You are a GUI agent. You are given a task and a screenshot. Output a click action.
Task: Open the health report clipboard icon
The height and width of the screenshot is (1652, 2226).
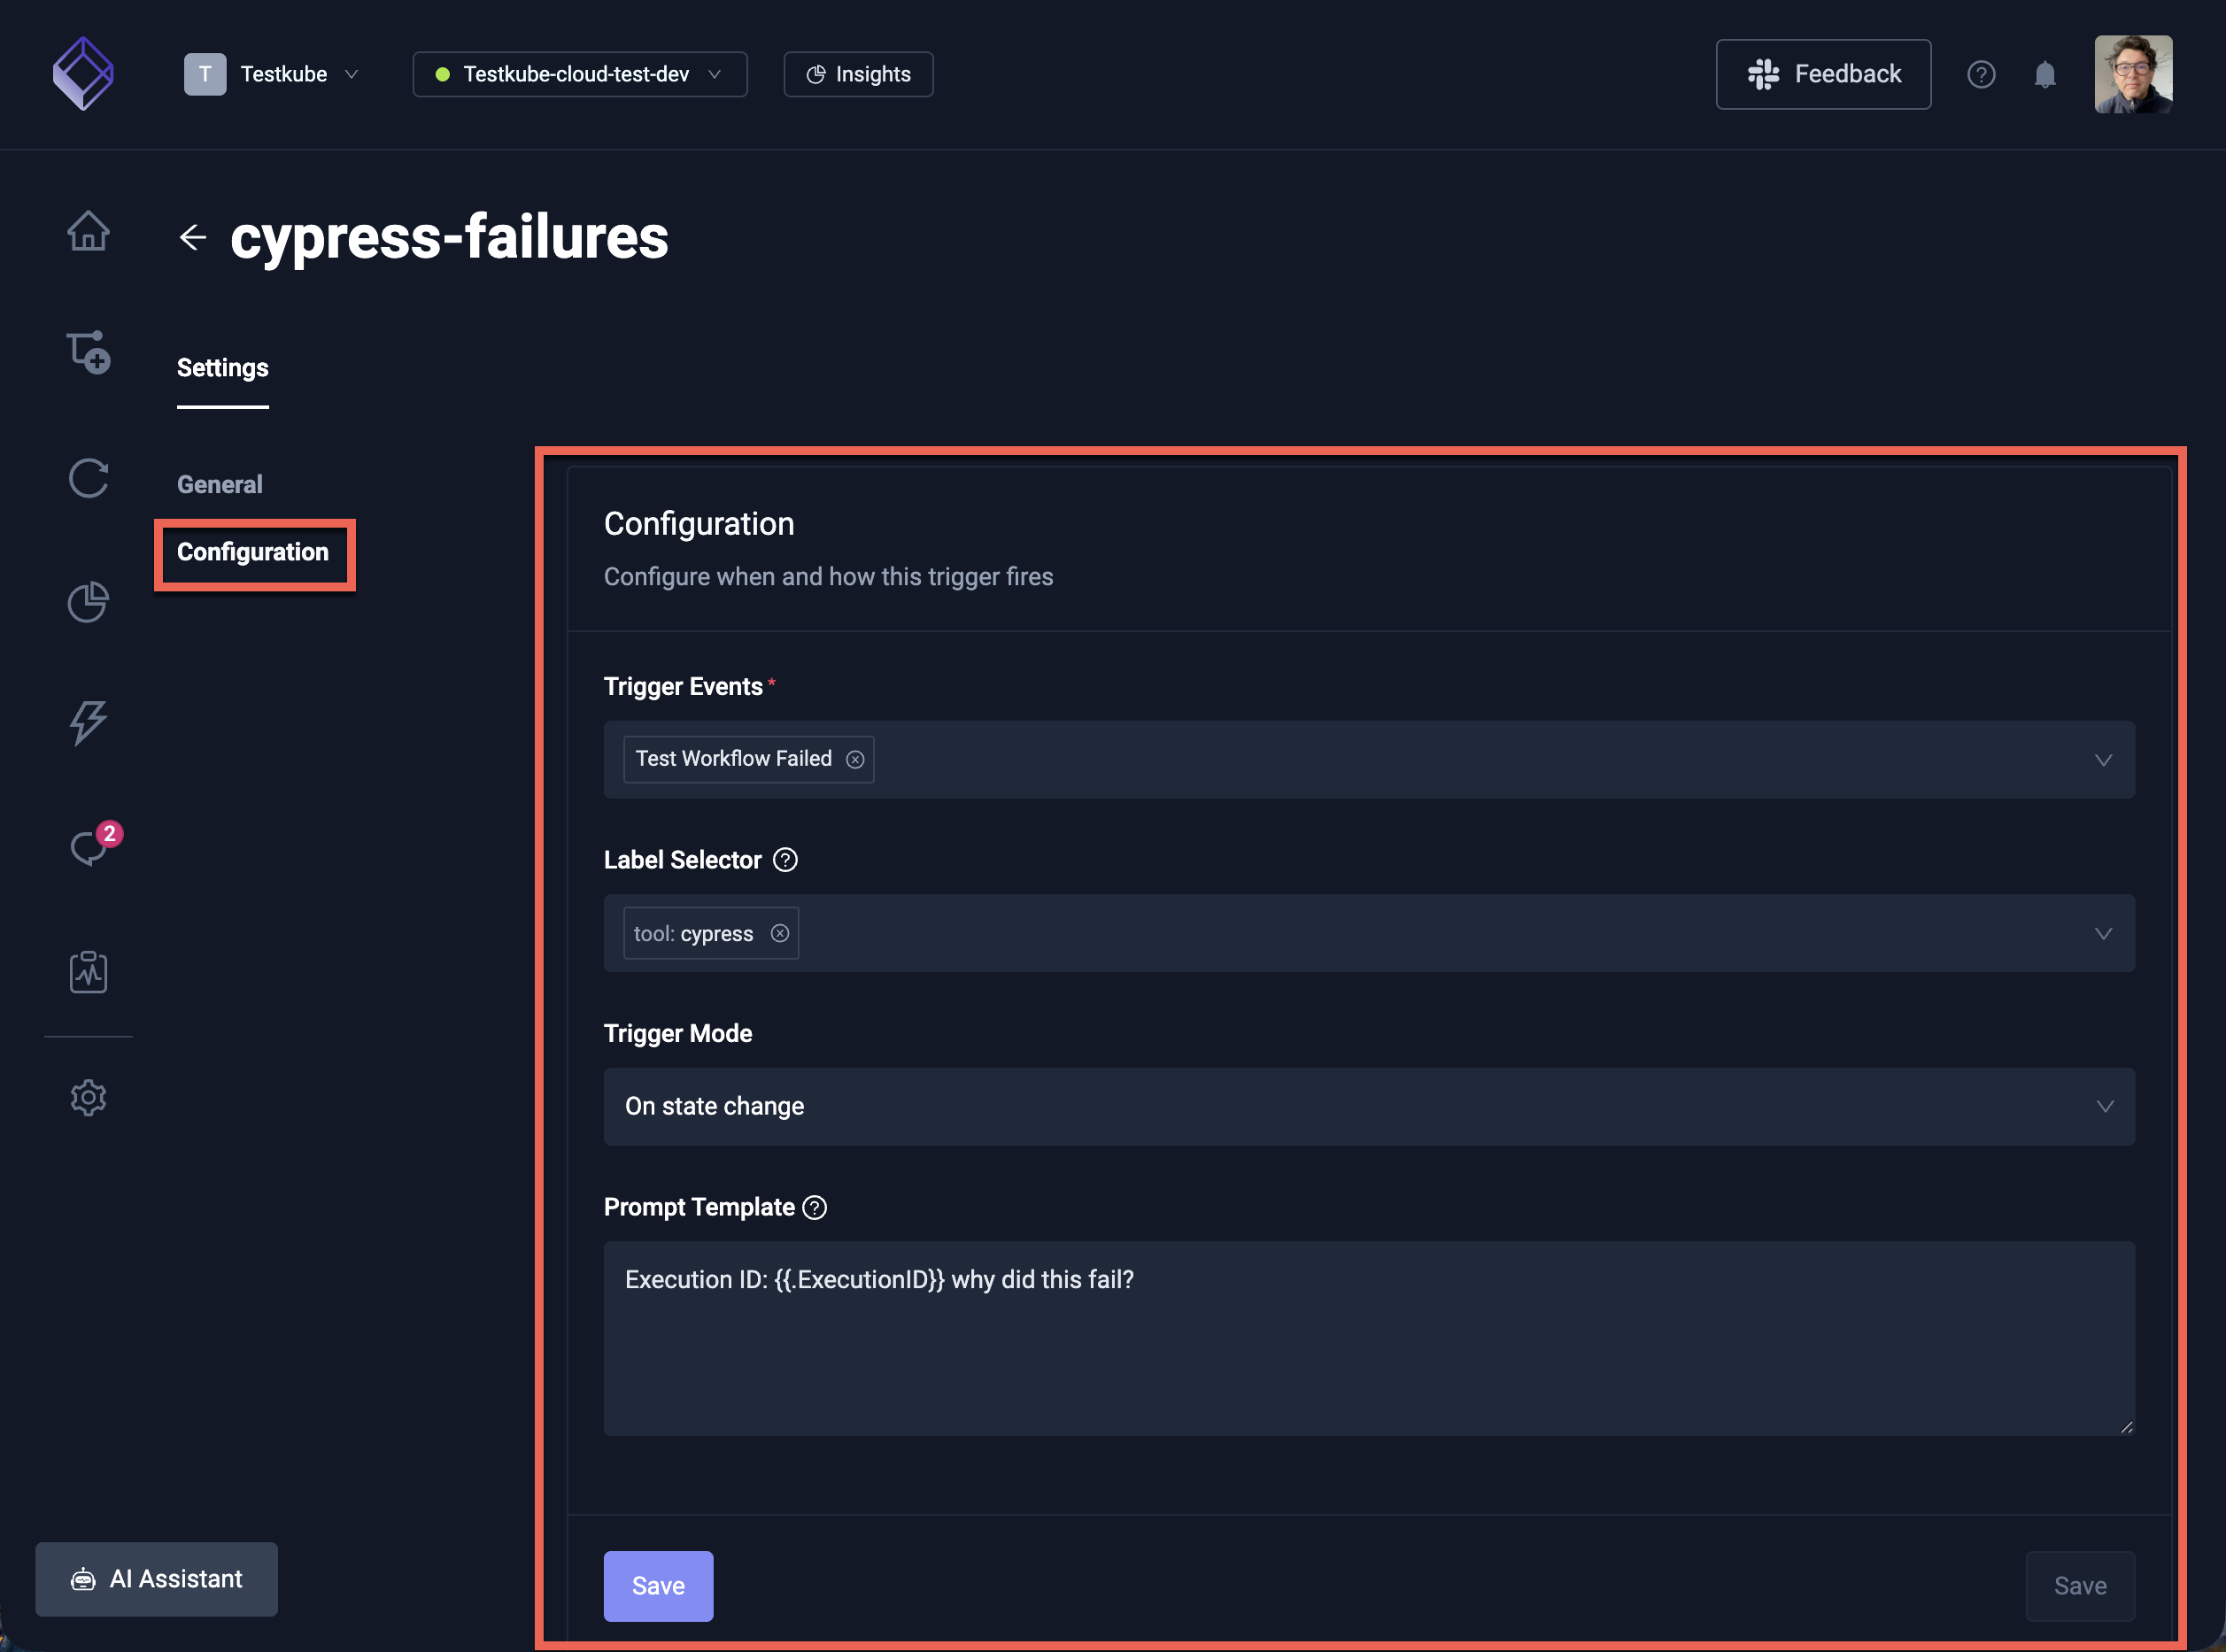click(88, 971)
